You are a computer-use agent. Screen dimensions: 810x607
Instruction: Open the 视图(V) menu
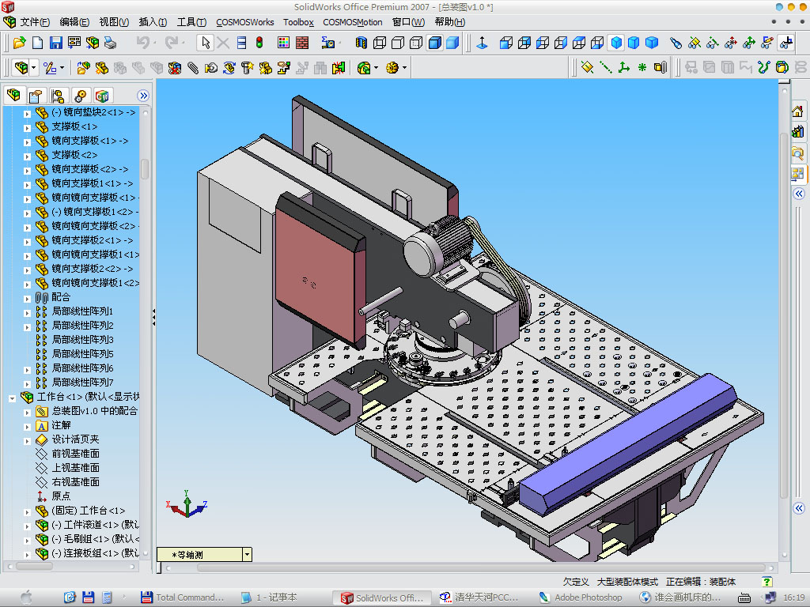coord(114,22)
